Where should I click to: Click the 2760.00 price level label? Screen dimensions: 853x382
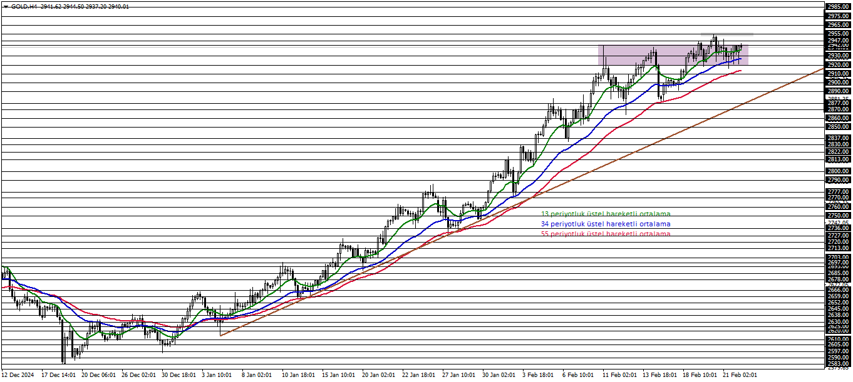[x=839, y=207]
